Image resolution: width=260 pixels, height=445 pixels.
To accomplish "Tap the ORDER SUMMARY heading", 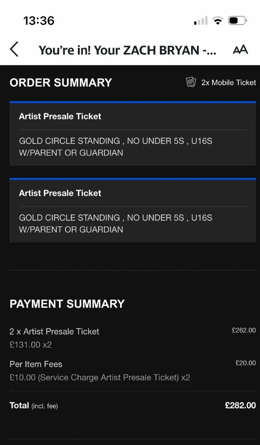I will [61, 83].
